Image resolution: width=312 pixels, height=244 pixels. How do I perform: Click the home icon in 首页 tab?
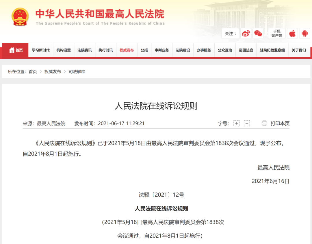[x=12, y=50]
